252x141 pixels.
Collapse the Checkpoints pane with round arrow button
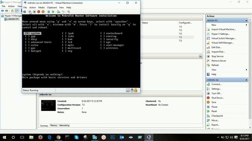[200, 56]
